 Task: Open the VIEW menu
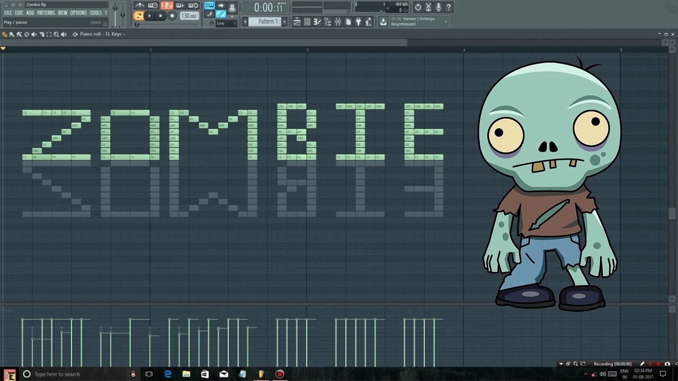pyautogui.click(x=63, y=13)
